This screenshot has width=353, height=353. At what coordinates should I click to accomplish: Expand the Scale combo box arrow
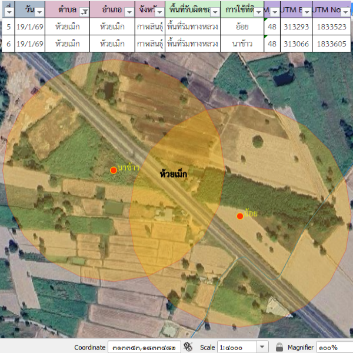[x=262, y=347]
